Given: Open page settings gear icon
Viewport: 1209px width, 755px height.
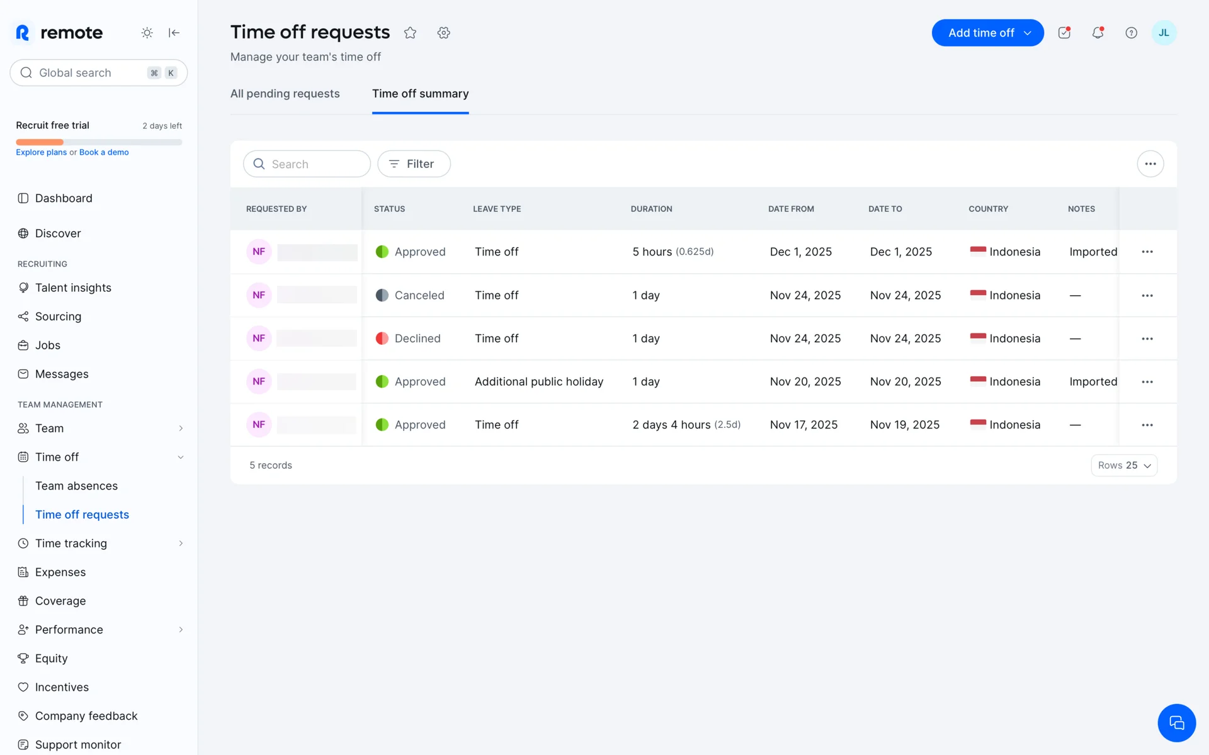Looking at the screenshot, I should 443,33.
